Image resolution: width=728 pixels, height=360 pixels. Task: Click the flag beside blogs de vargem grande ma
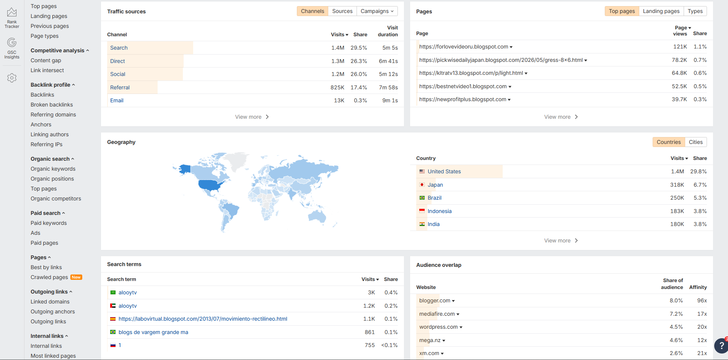(113, 332)
